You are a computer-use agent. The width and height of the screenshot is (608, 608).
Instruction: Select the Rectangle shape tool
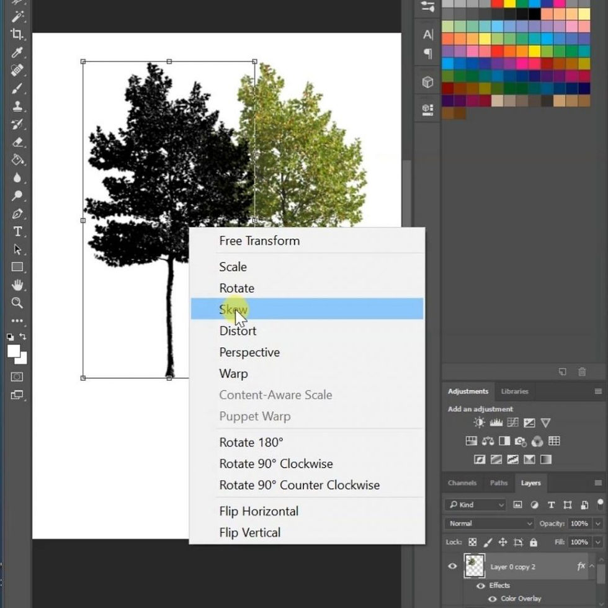17,267
